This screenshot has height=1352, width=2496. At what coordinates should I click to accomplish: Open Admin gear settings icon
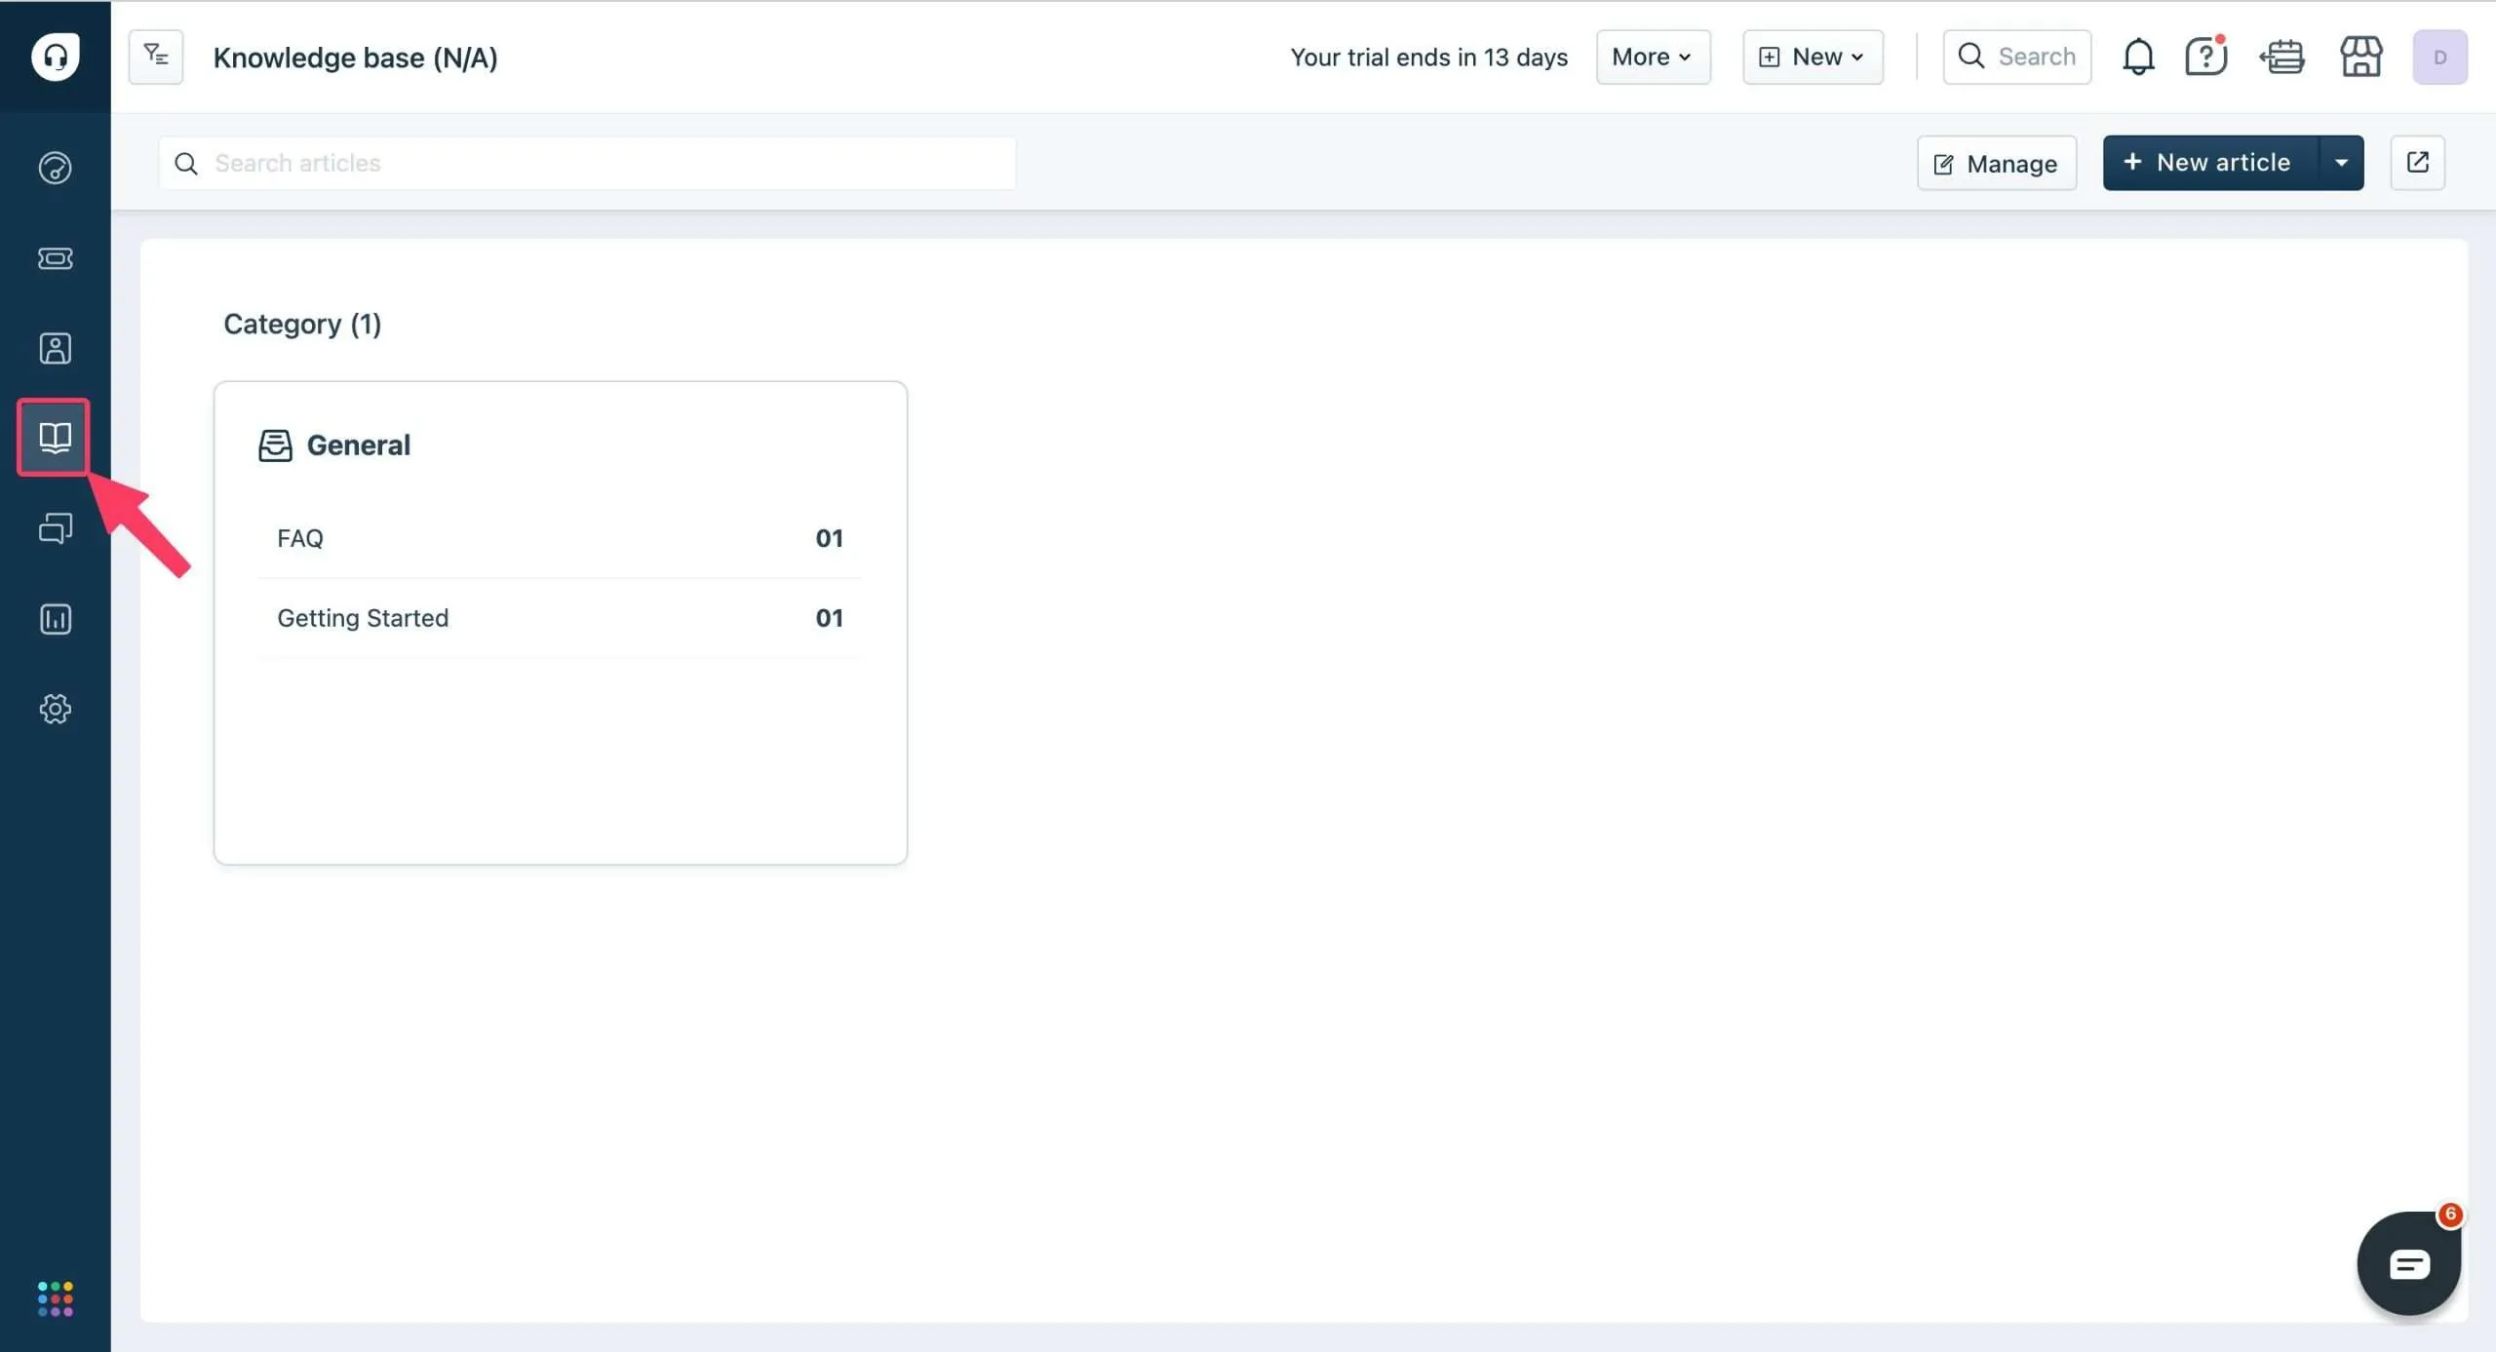tap(55, 709)
